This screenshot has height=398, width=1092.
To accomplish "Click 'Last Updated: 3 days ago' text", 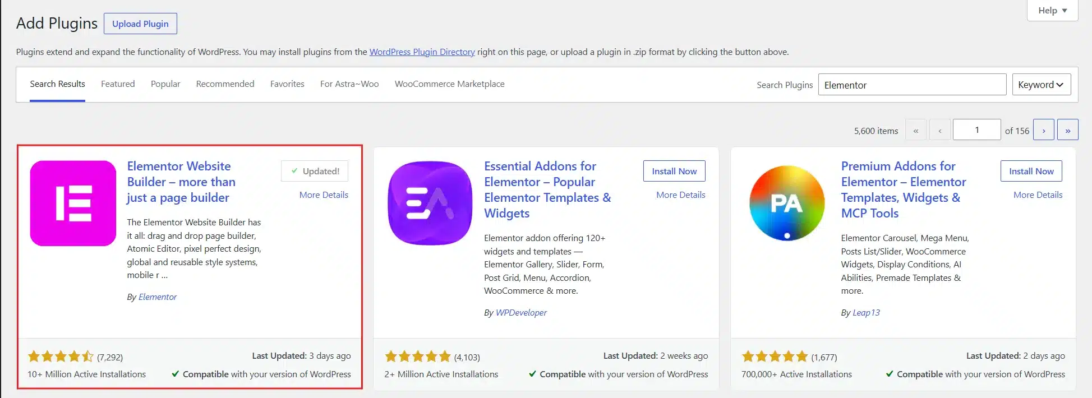I will click(301, 356).
